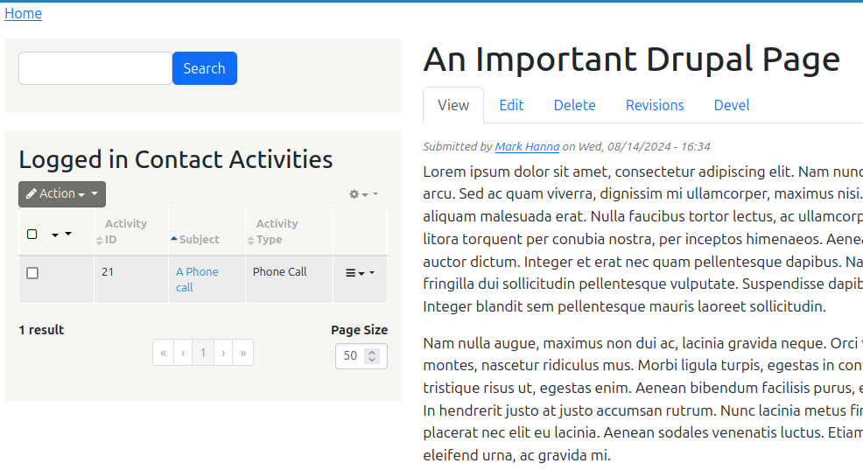Open the Delete tab
The height and width of the screenshot is (470, 863).
tap(574, 105)
